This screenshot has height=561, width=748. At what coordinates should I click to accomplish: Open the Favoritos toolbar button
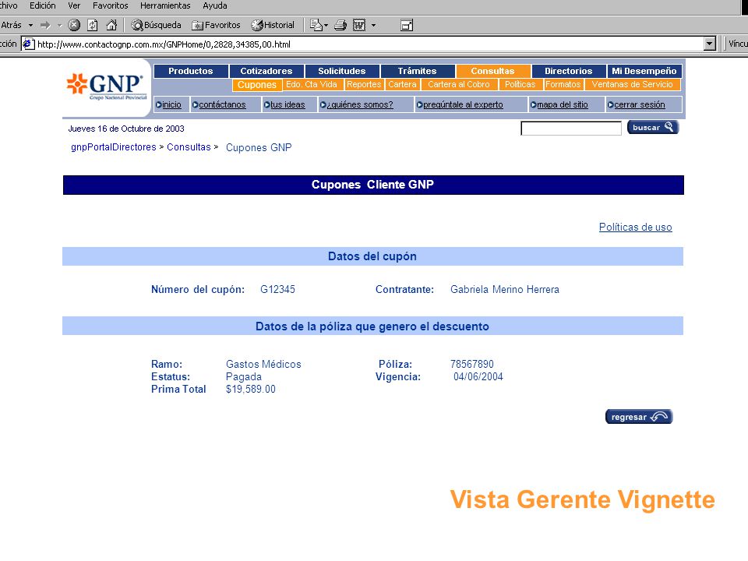pos(216,25)
